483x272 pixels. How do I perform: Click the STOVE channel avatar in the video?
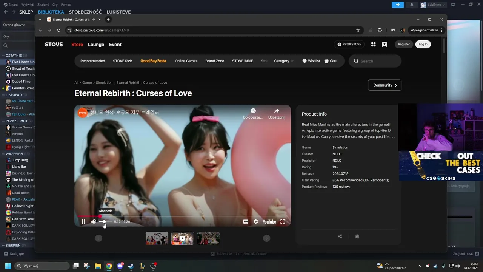[83, 113]
